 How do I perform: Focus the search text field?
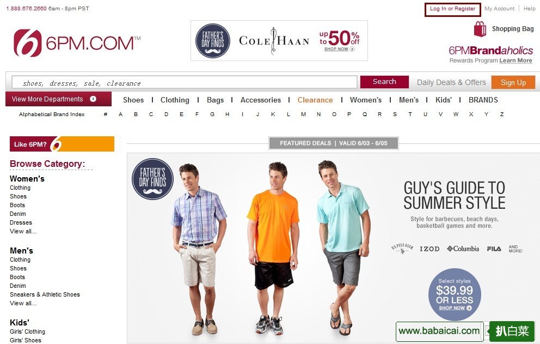tap(185, 83)
